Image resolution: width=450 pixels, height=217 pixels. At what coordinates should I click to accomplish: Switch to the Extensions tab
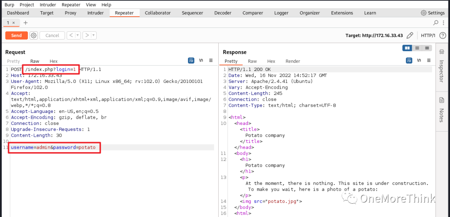[x=342, y=13]
